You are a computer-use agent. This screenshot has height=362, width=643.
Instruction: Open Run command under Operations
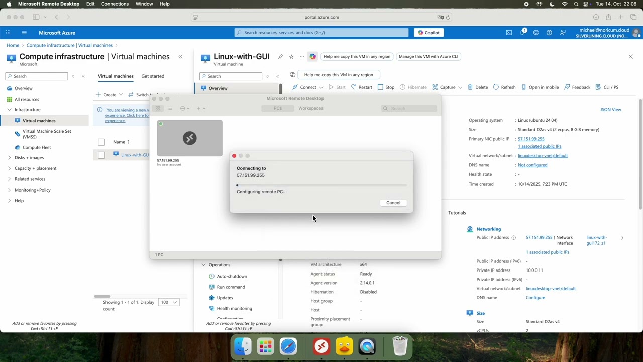(x=231, y=287)
